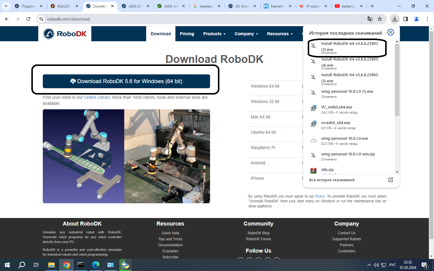Viewport: 434px width, 271px height.
Task: Open the Pricing menu item
Action: pyautogui.click(x=187, y=34)
